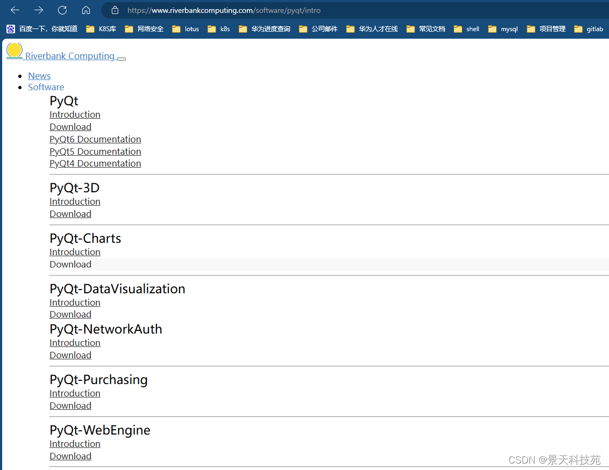Open the Software menu item
The height and width of the screenshot is (470, 609).
click(x=46, y=87)
